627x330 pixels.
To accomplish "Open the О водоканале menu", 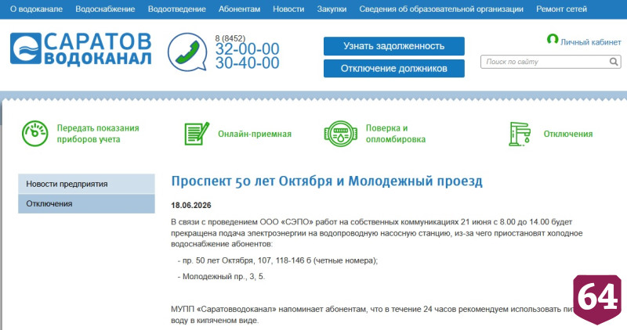I will point(36,9).
